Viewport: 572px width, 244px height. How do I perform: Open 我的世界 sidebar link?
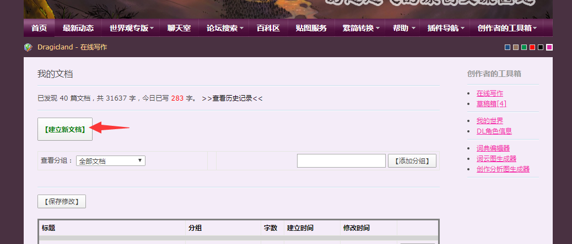coord(489,121)
